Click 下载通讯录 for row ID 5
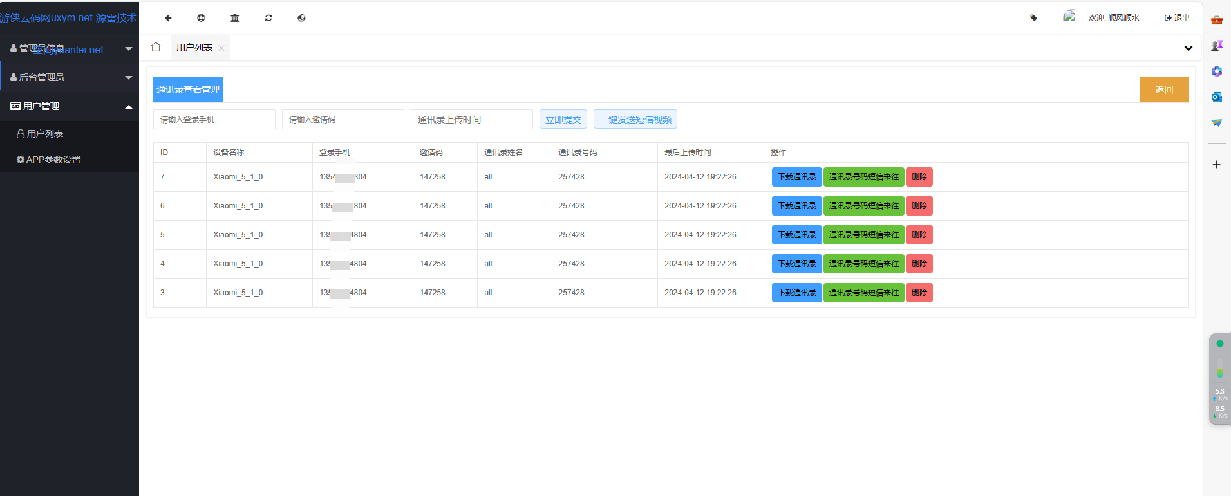The height and width of the screenshot is (496, 1231). [797, 235]
